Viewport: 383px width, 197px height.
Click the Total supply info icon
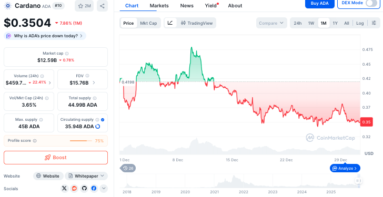click(95, 98)
